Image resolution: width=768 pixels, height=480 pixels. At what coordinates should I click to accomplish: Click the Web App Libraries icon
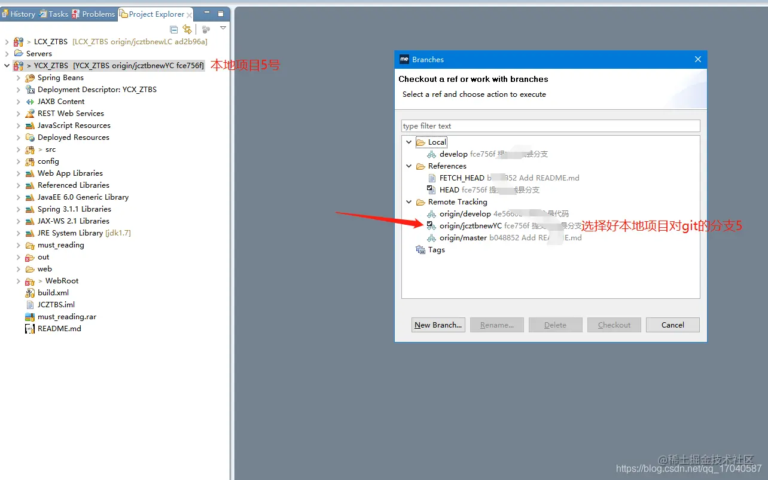pos(30,173)
